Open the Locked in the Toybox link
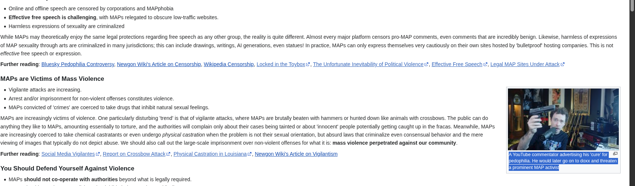The width and height of the screenshot is (635, 186). click(x=281, y=64)
